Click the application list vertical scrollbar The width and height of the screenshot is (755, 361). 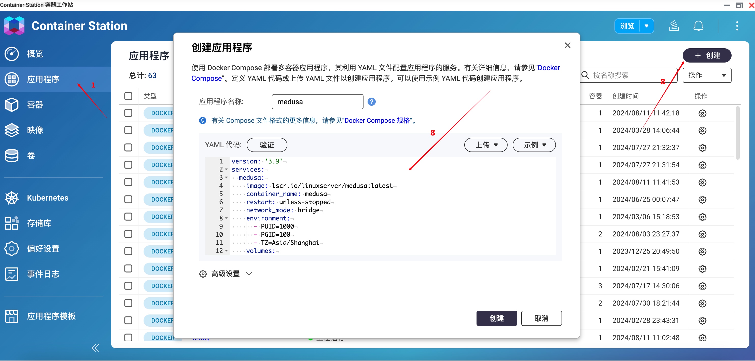pyautogui.click(x=737, y=133)
